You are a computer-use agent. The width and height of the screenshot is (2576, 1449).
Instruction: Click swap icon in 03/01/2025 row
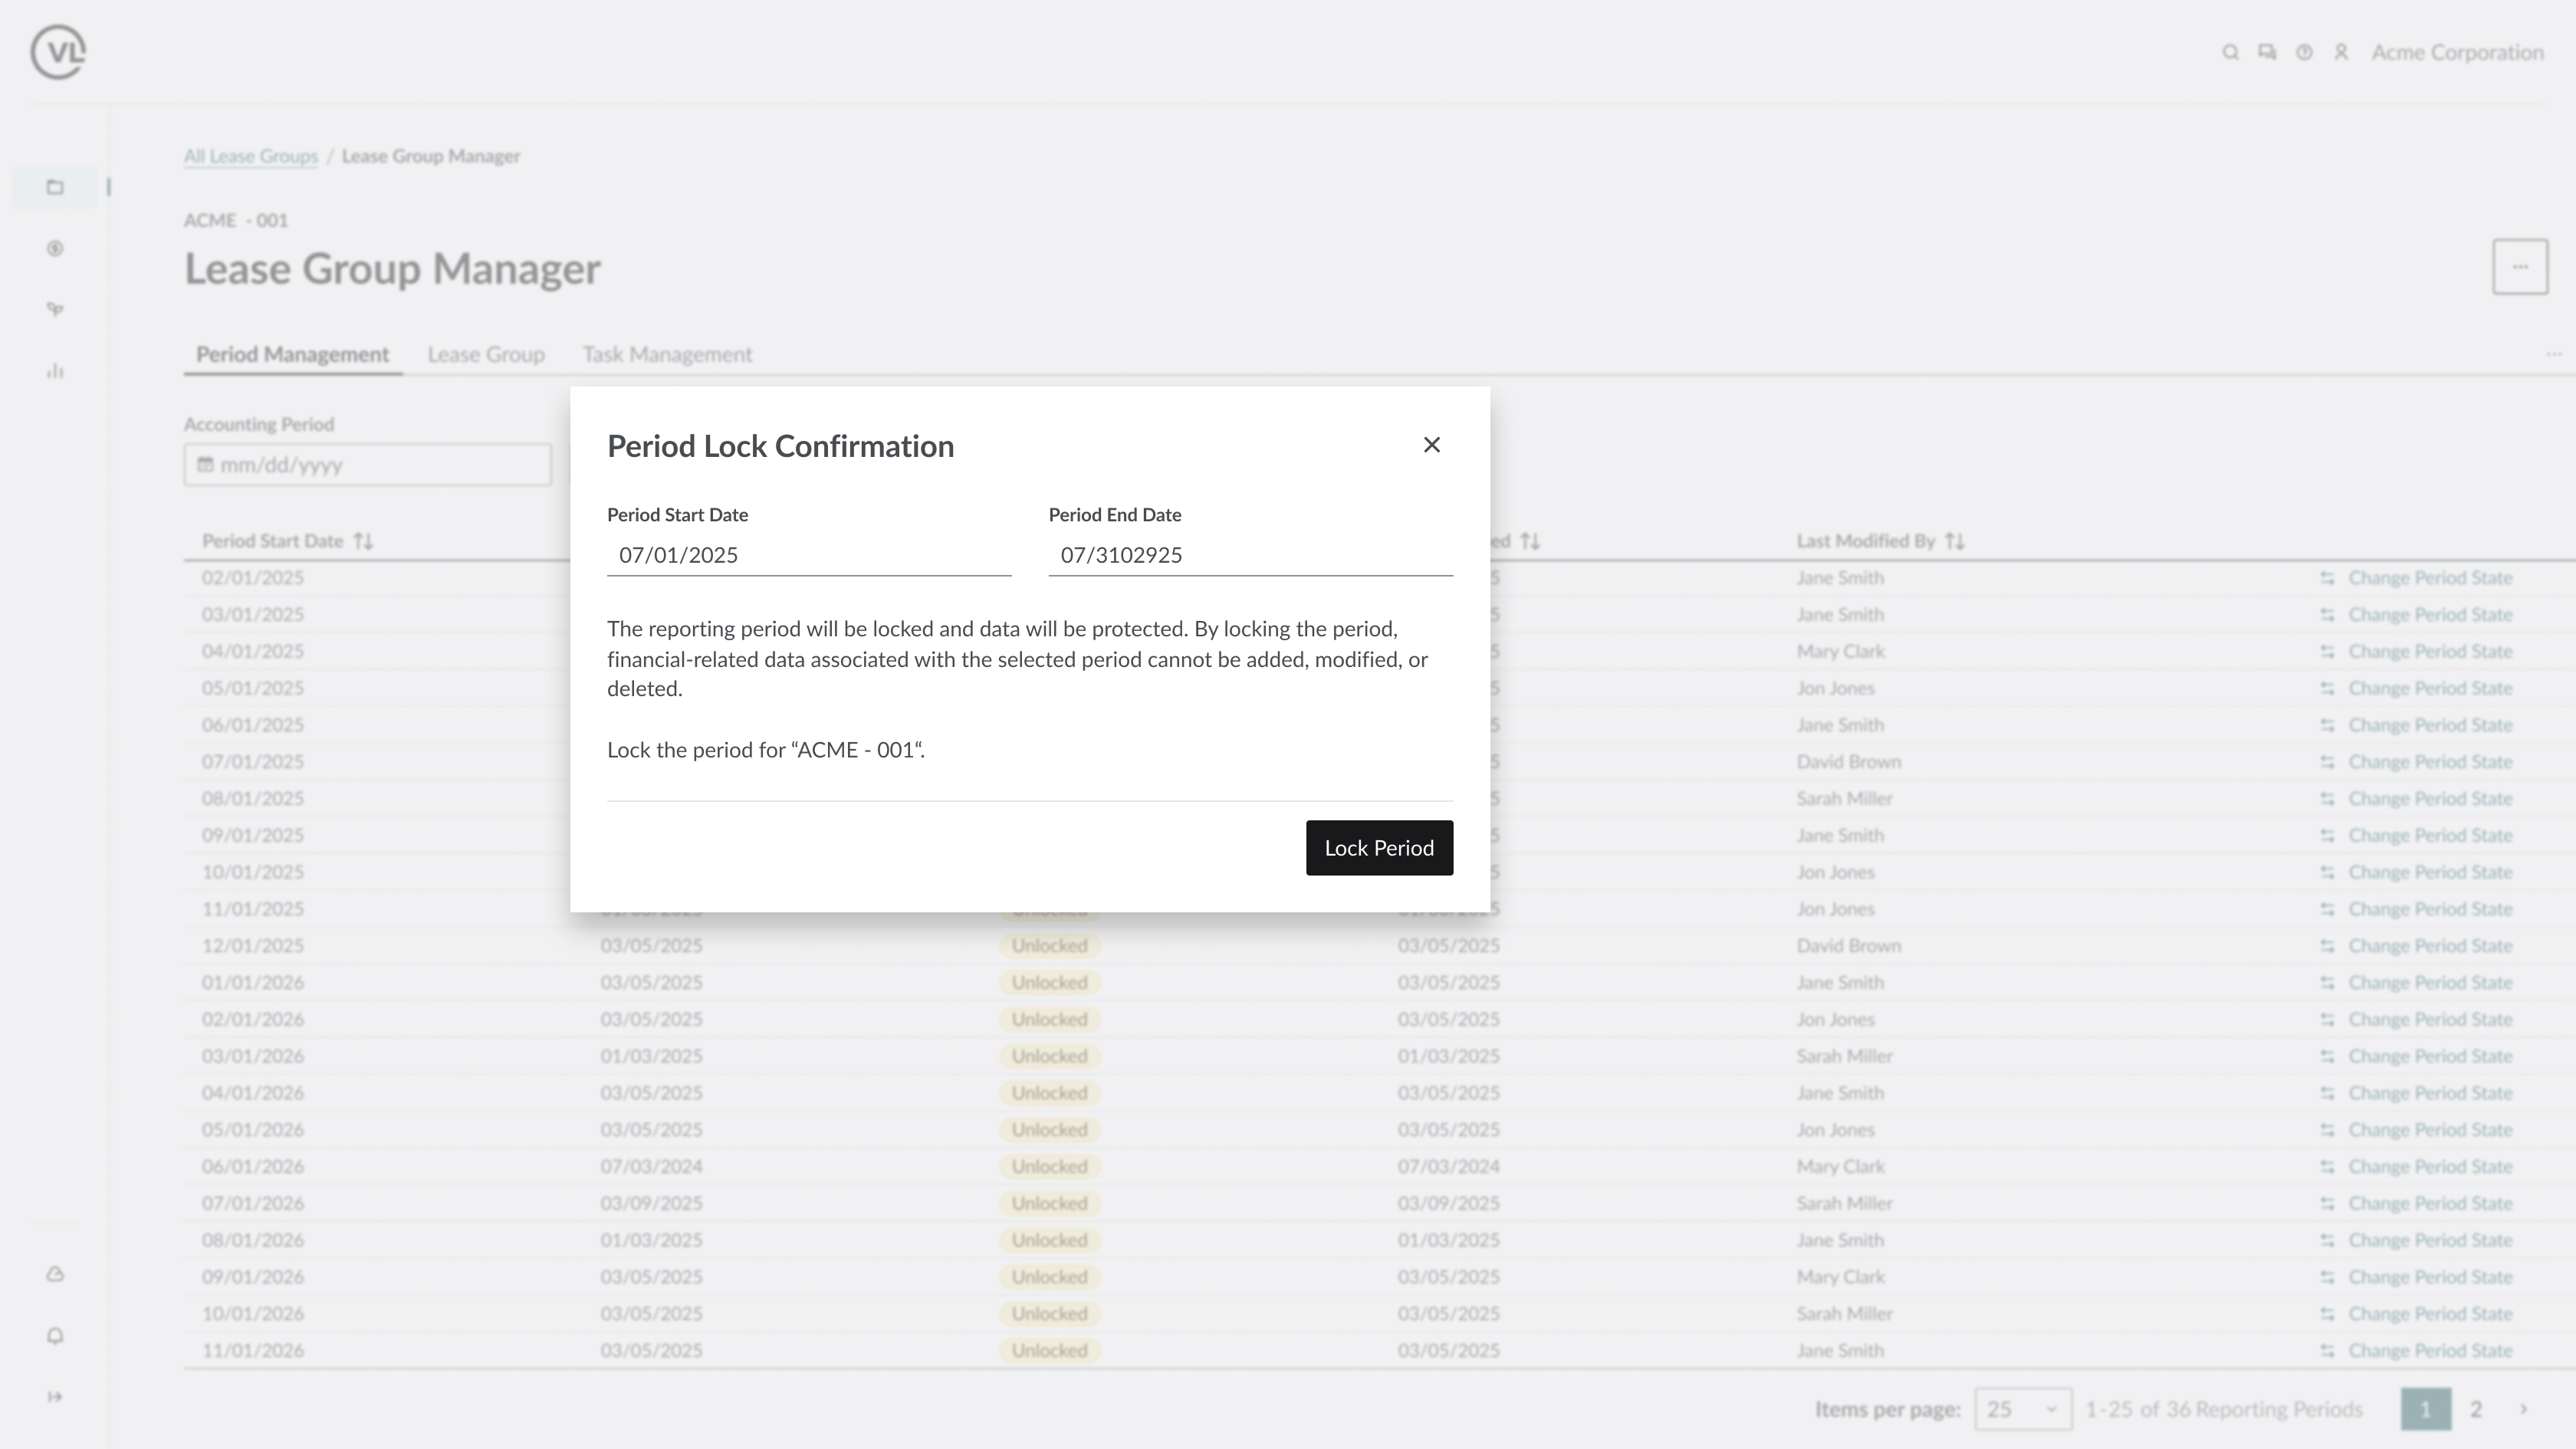tap(2327, 615)
